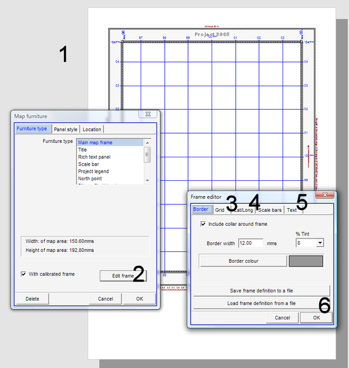
Task: Click the Border width input field
Action: pos(251,243)
